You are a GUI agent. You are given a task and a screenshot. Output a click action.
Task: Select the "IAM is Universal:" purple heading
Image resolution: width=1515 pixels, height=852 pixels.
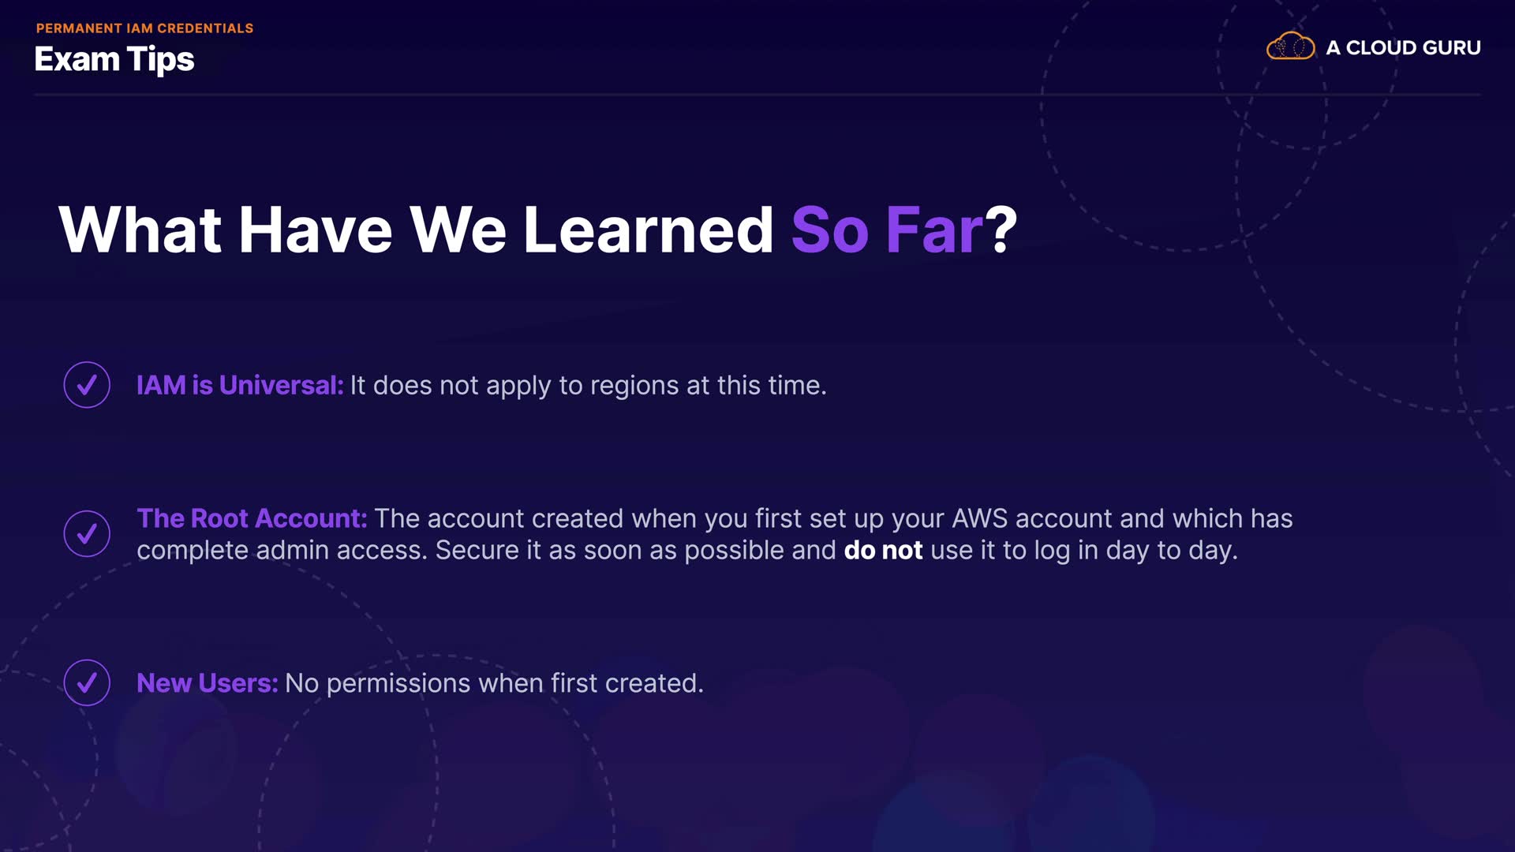click(240, 385)
